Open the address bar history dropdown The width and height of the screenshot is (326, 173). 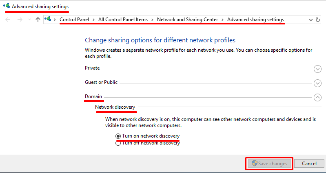tap(311, 20)
